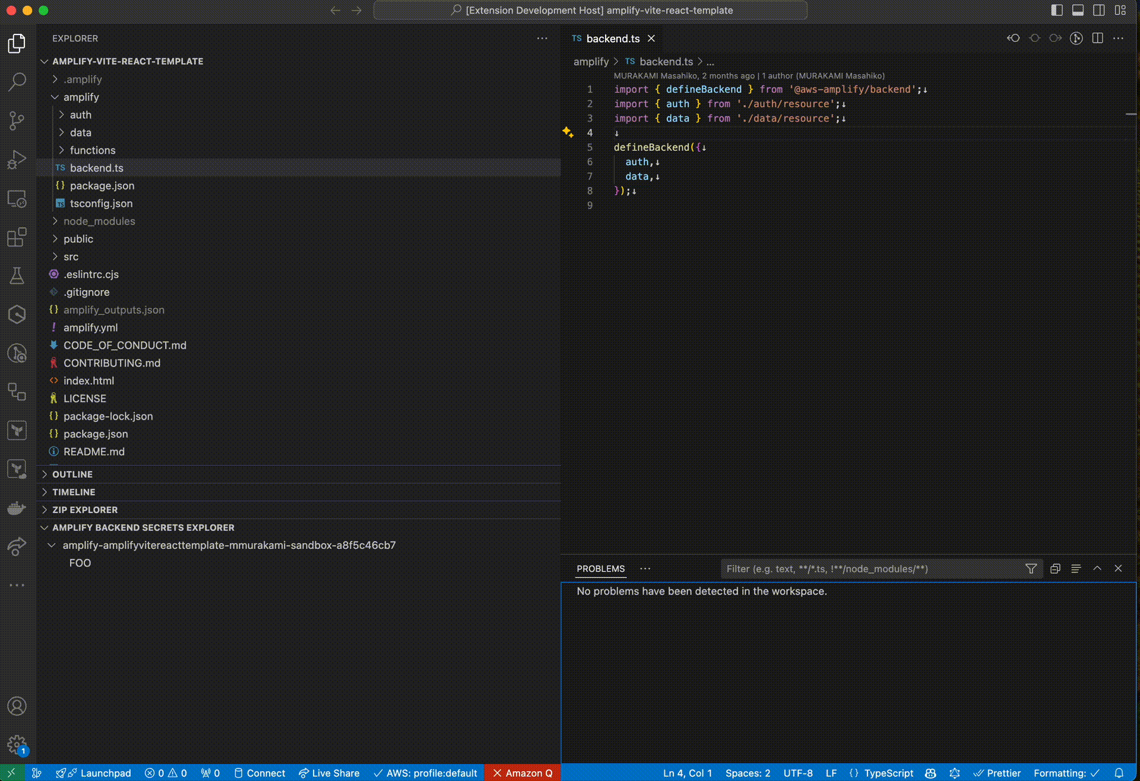This screenshot has height=781, width=1140.
Task: Open the Run and Debug view
Action: 17,159
